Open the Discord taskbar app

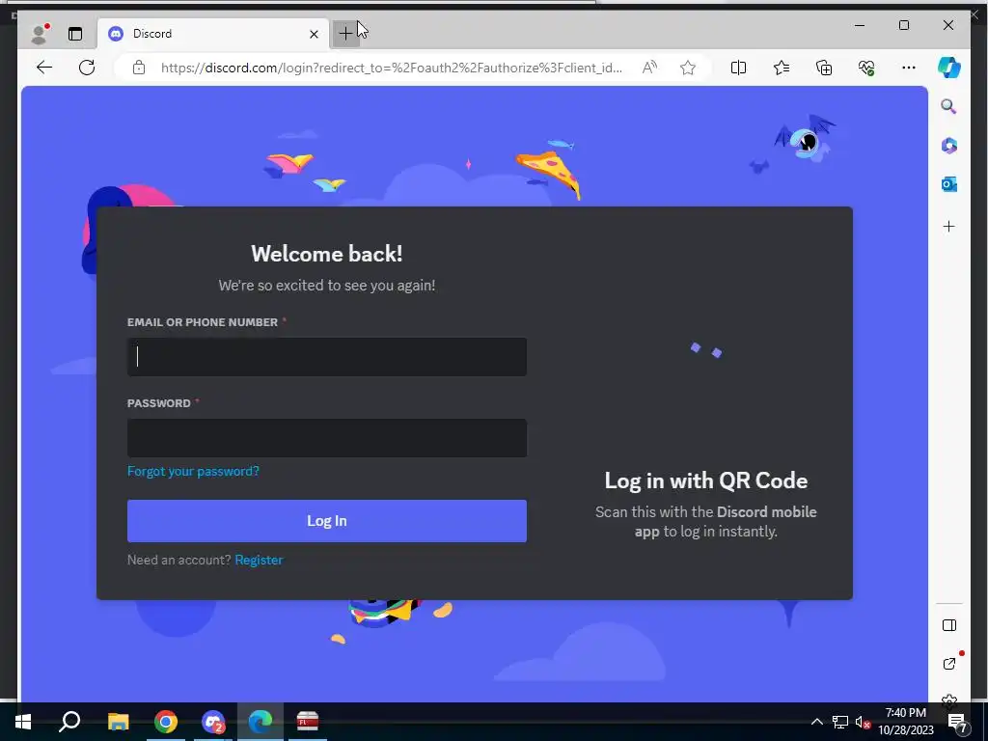point(213,722)
